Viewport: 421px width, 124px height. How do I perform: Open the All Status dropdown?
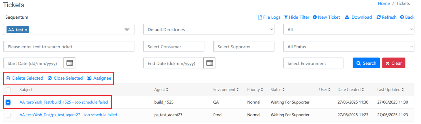[348, 47]
